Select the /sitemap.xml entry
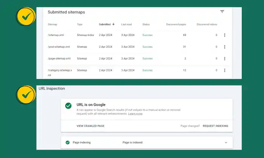 pyautogui.click(x=56, y=35)
